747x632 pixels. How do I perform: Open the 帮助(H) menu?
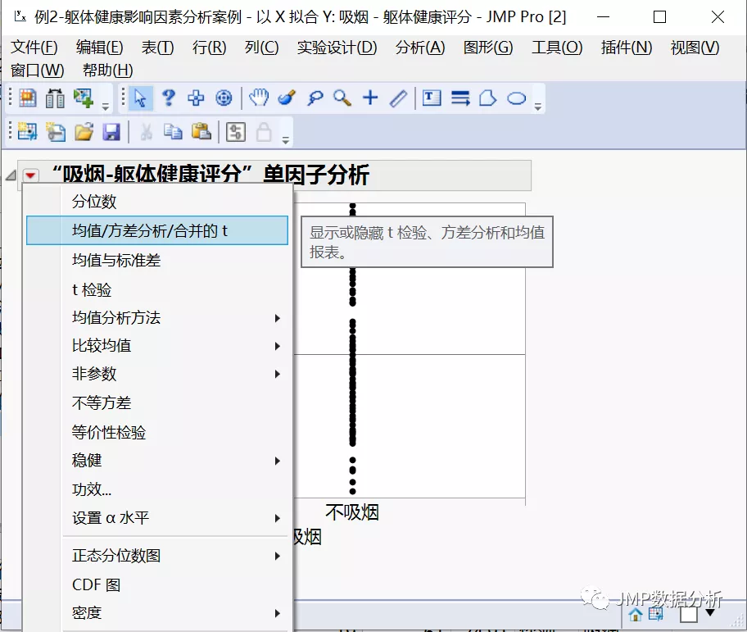pyautogui.click(x=107, y=70)
